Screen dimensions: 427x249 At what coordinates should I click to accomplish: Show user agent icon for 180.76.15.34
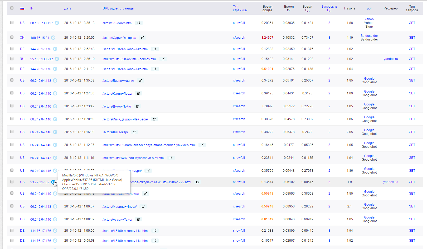[x=53, y=38]
